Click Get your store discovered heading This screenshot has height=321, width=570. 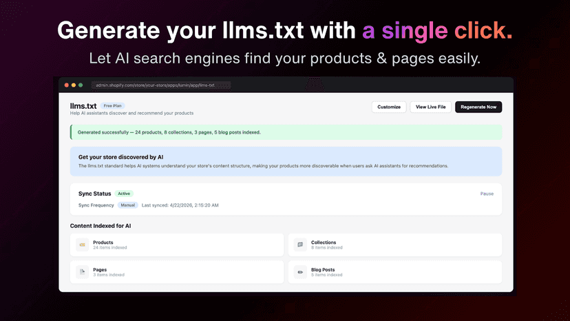tap(120, 157)
